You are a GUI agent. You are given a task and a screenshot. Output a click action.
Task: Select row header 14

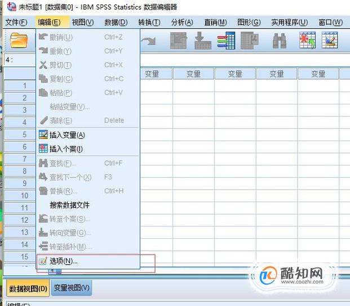tap(20, 244)
